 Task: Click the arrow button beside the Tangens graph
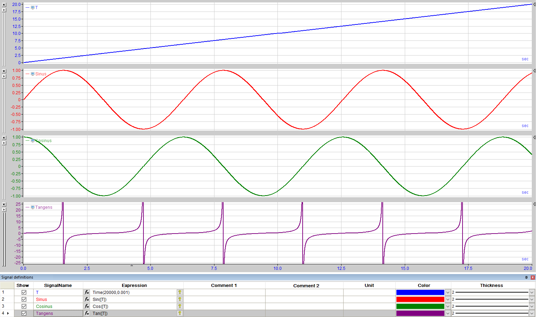[x=4, y=210]
